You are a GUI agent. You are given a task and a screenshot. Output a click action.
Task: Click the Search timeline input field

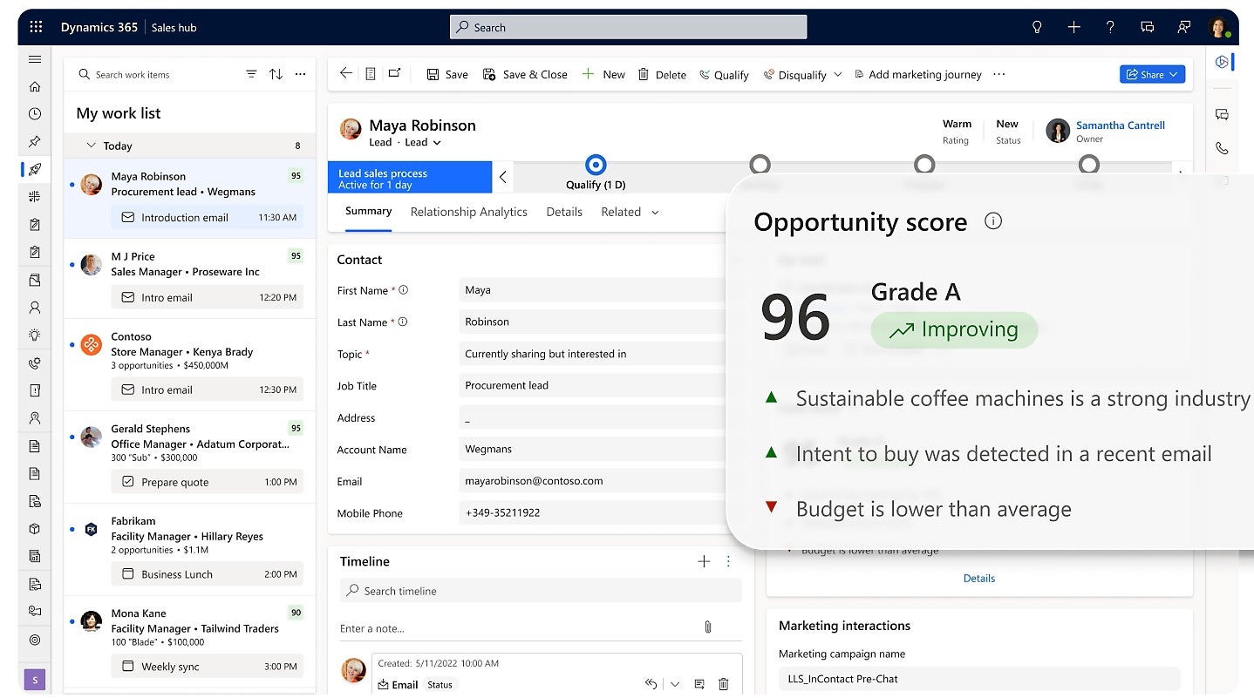pos(541,591)
